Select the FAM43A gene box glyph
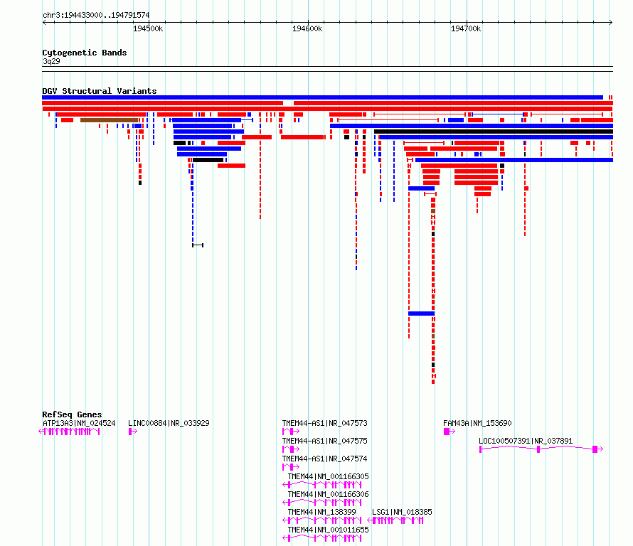 449,432
